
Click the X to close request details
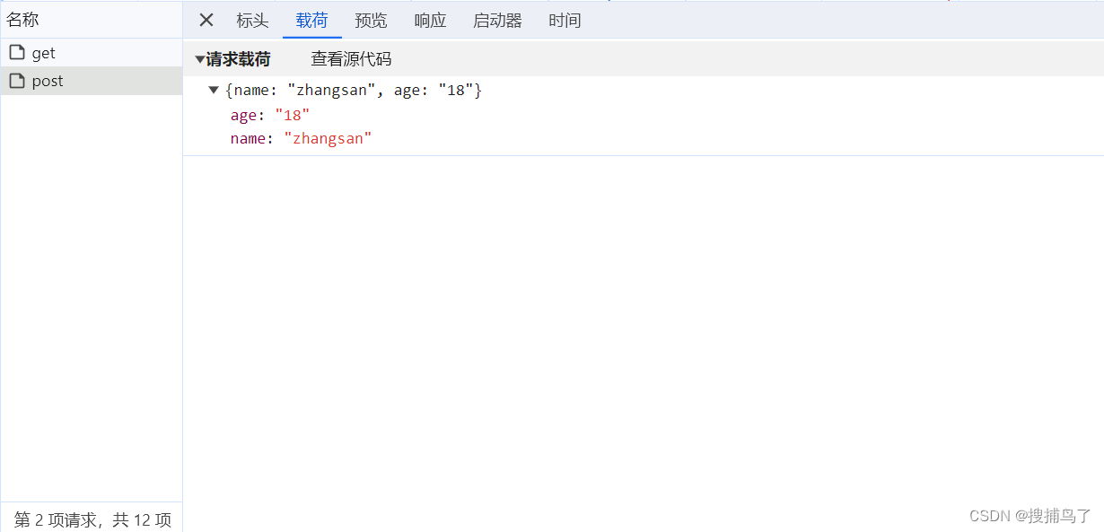(206, 20)
